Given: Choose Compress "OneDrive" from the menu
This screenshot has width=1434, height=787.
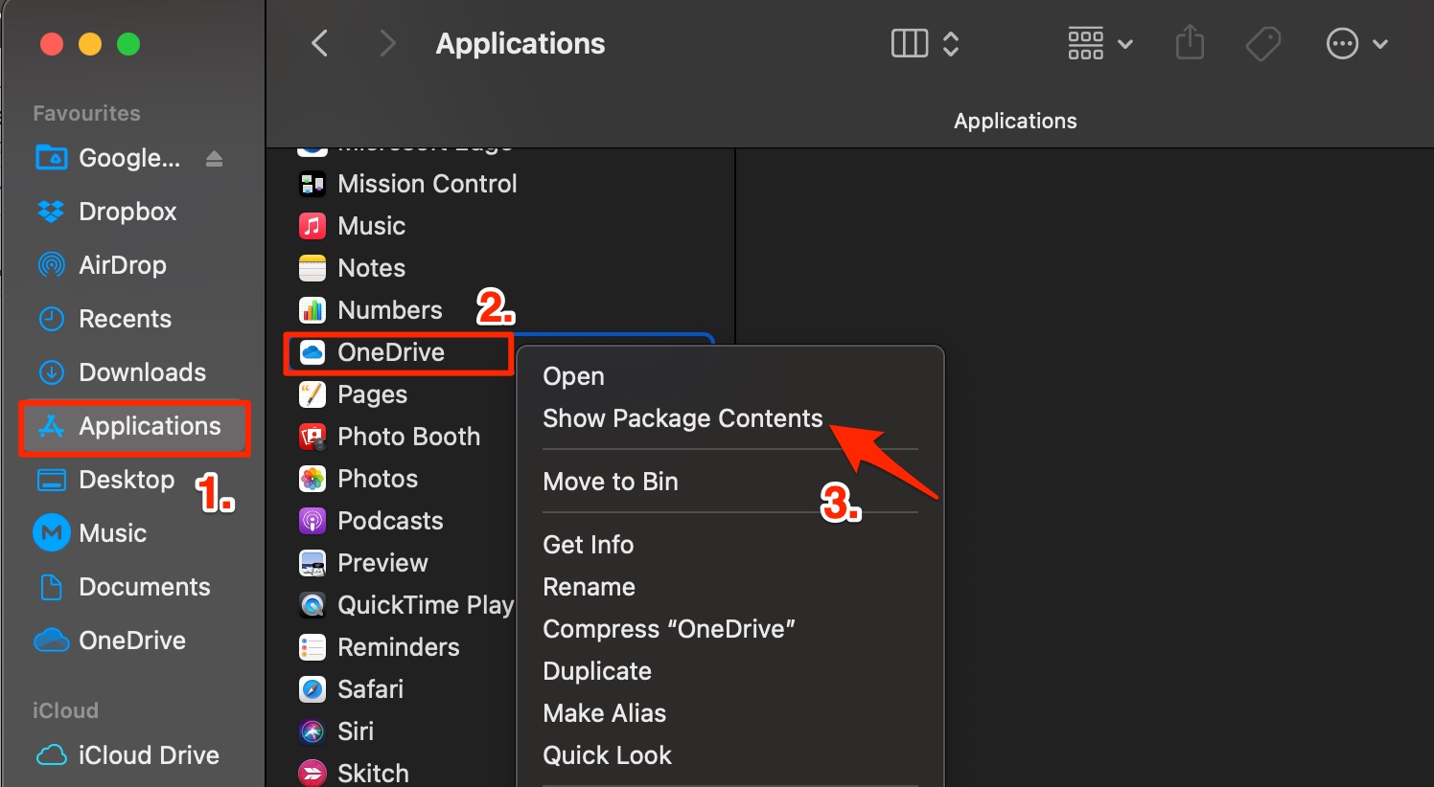Looking at the screenshot, I should 669,629.
